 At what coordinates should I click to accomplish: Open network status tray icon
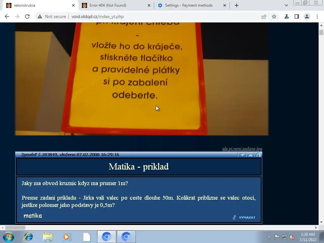pos(284,237)
